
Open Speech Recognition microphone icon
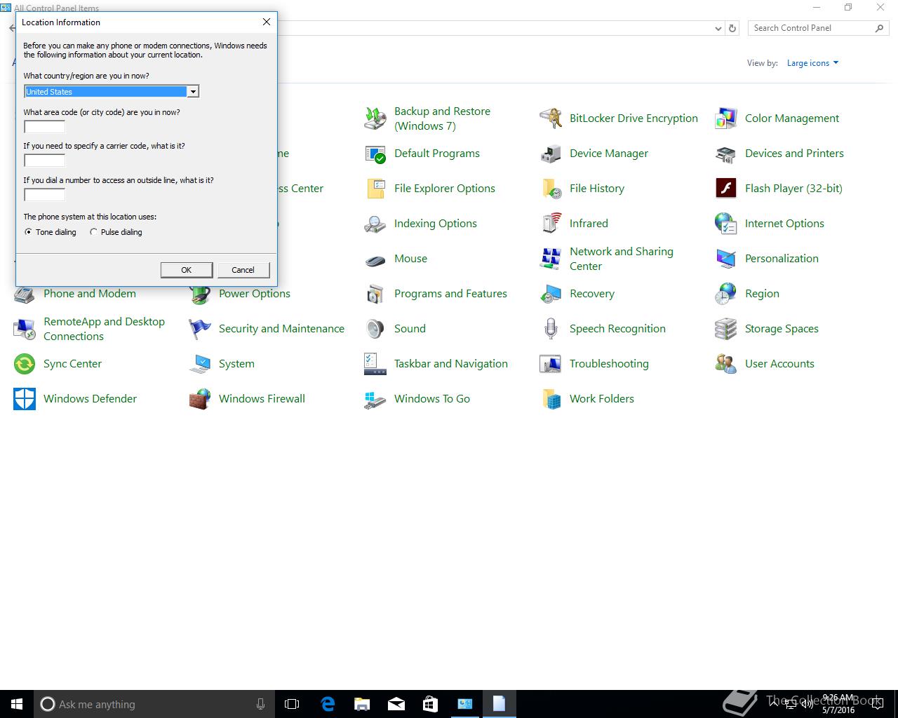551,329
